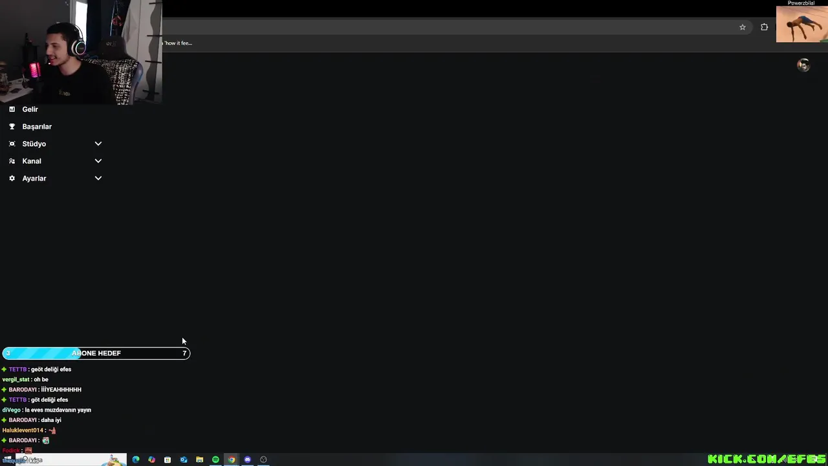Open the profile avatar in the dashboard
The height and width of the screenshot is (466, 828).
coord(803,65)
